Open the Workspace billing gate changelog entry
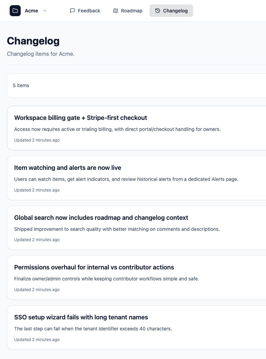The width and height of the screenshot is (266, 359). (x=80, y=118)
